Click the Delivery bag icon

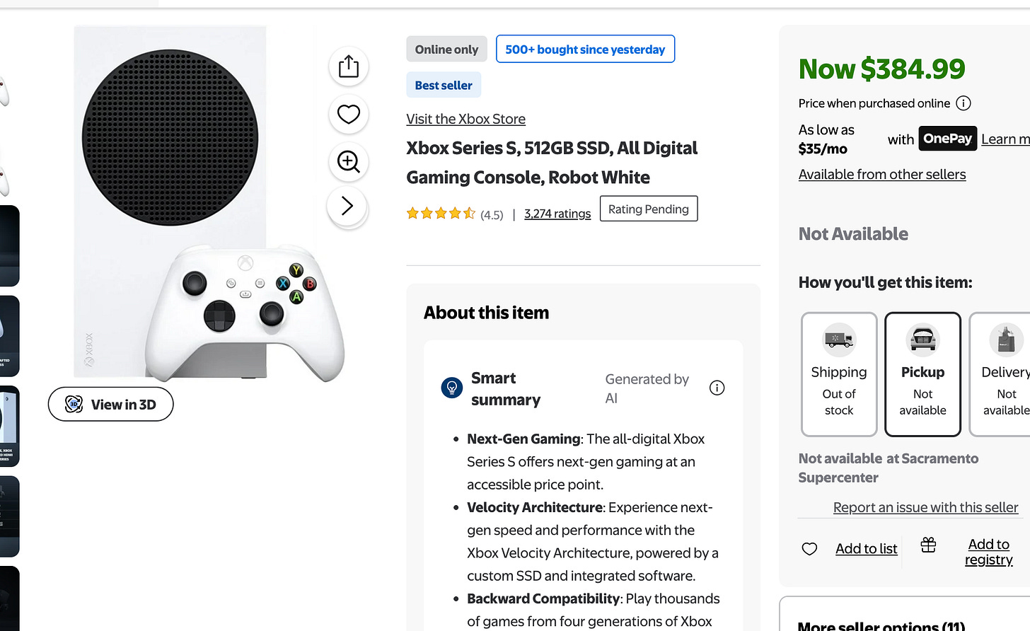click(1006, 339)
